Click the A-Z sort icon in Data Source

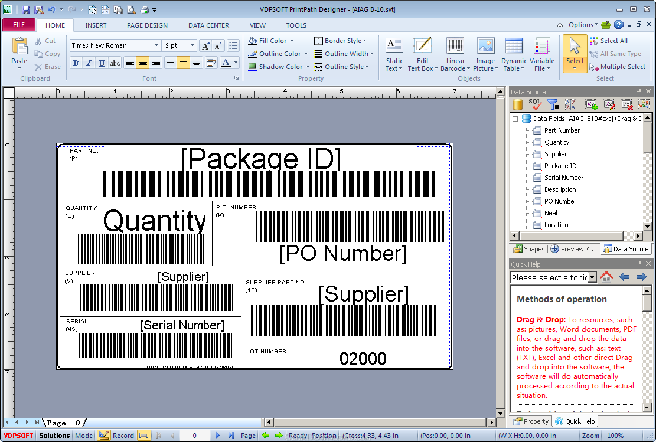(x=570, y=104)
